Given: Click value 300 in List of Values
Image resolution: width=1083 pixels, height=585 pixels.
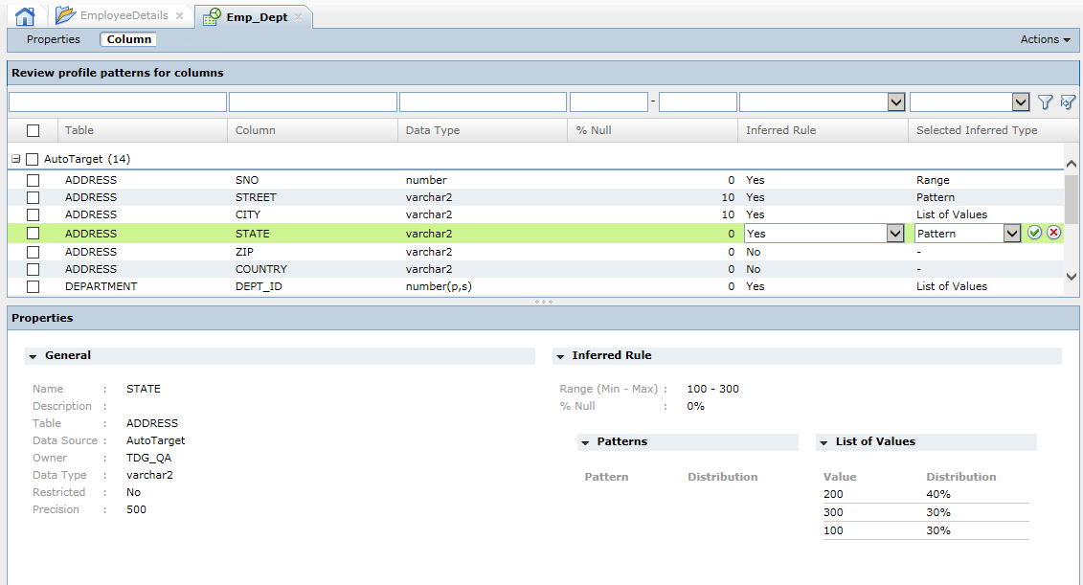Looking at the screenshot, I should click(x=833, y=512).
